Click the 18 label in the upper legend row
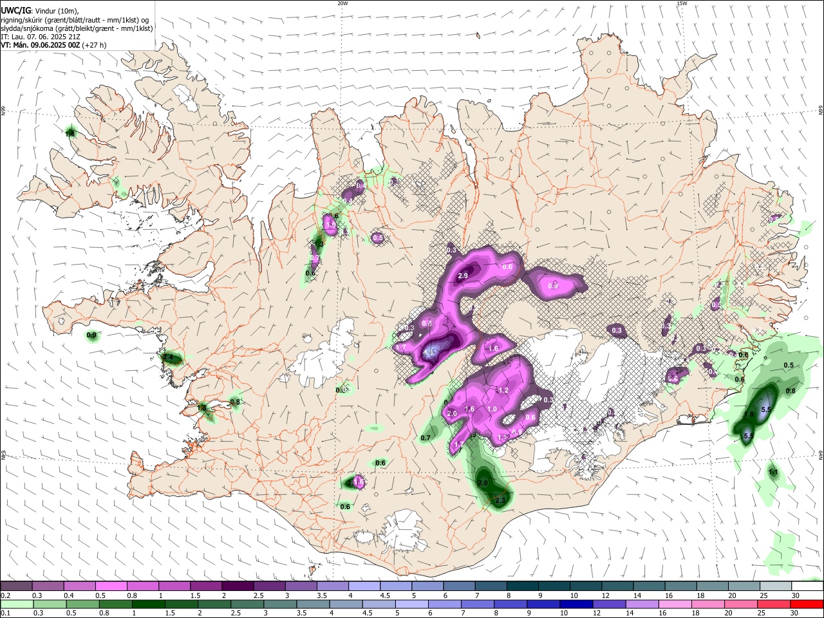Image resolution: width=824 pixels, height=618 pixels. click(700, 595)
